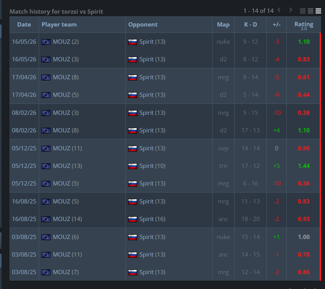This screenshot has width=325, height=289.
Task: Click the Opponent column header
Action: click(143, 25)
